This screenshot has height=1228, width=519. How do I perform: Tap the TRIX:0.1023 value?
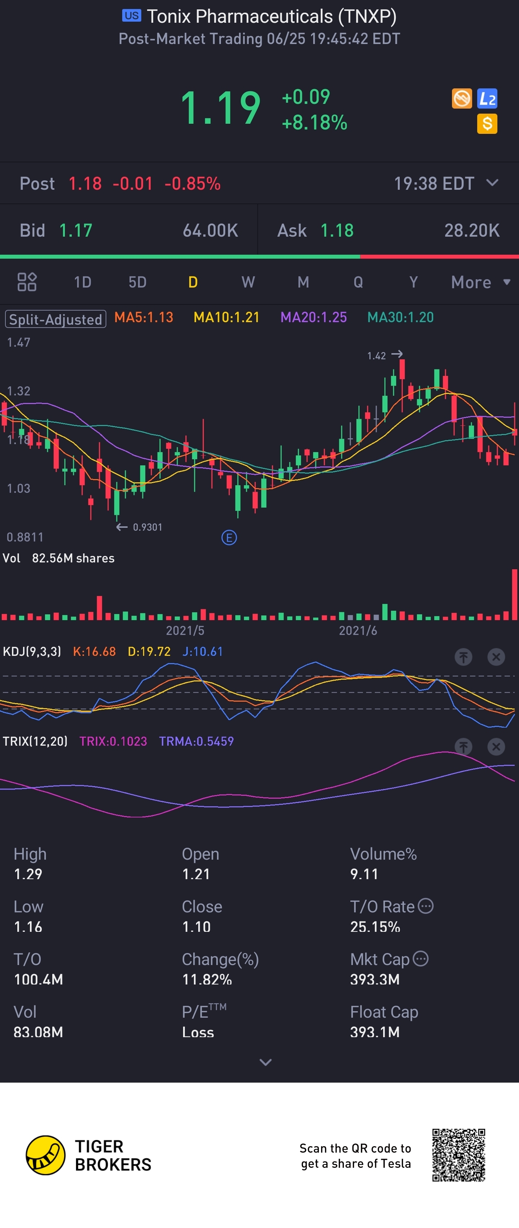(113, 741)
